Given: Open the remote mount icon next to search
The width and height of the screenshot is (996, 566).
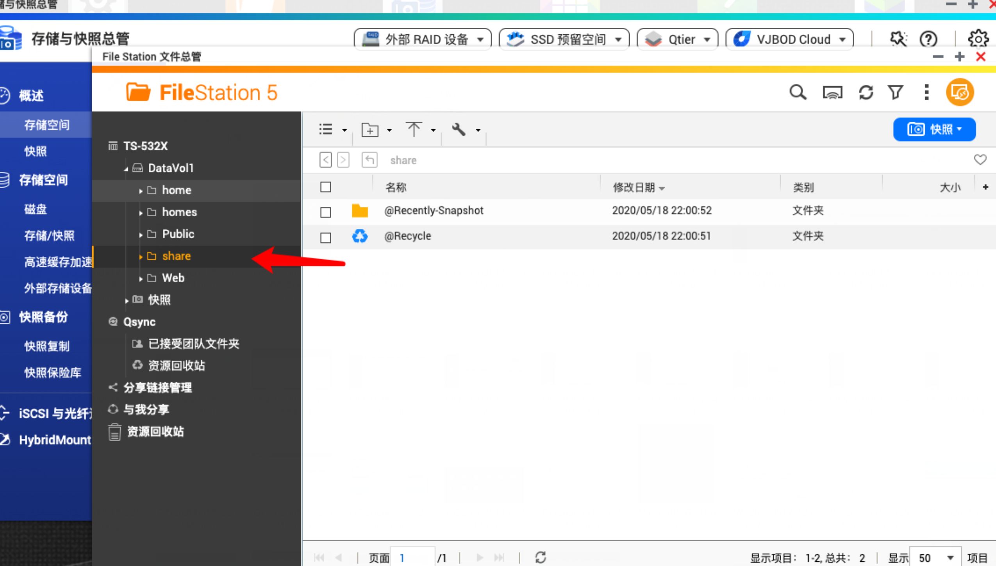Looking at the screenshot, I should (832, 93).
